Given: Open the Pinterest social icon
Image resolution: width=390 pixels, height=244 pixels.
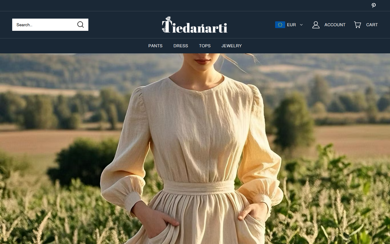Looking at the screenshot, I should (x=374, y=5).
